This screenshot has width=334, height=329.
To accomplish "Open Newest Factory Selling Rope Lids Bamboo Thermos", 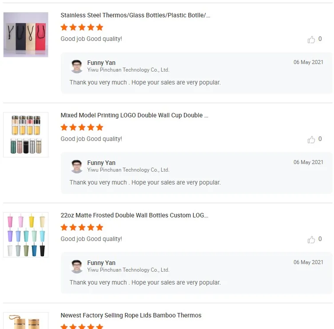I will 131,316.
